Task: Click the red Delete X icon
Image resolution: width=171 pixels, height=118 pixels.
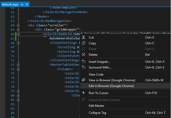Action: [84, 54]
